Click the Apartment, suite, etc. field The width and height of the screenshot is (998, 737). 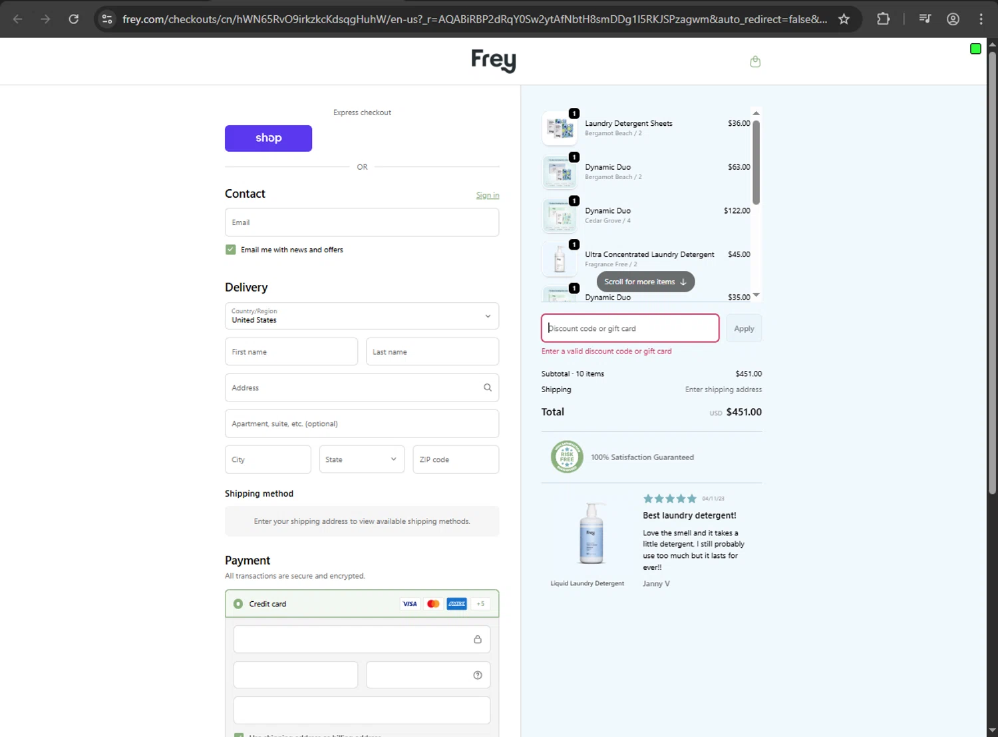(x=362, y=423)
